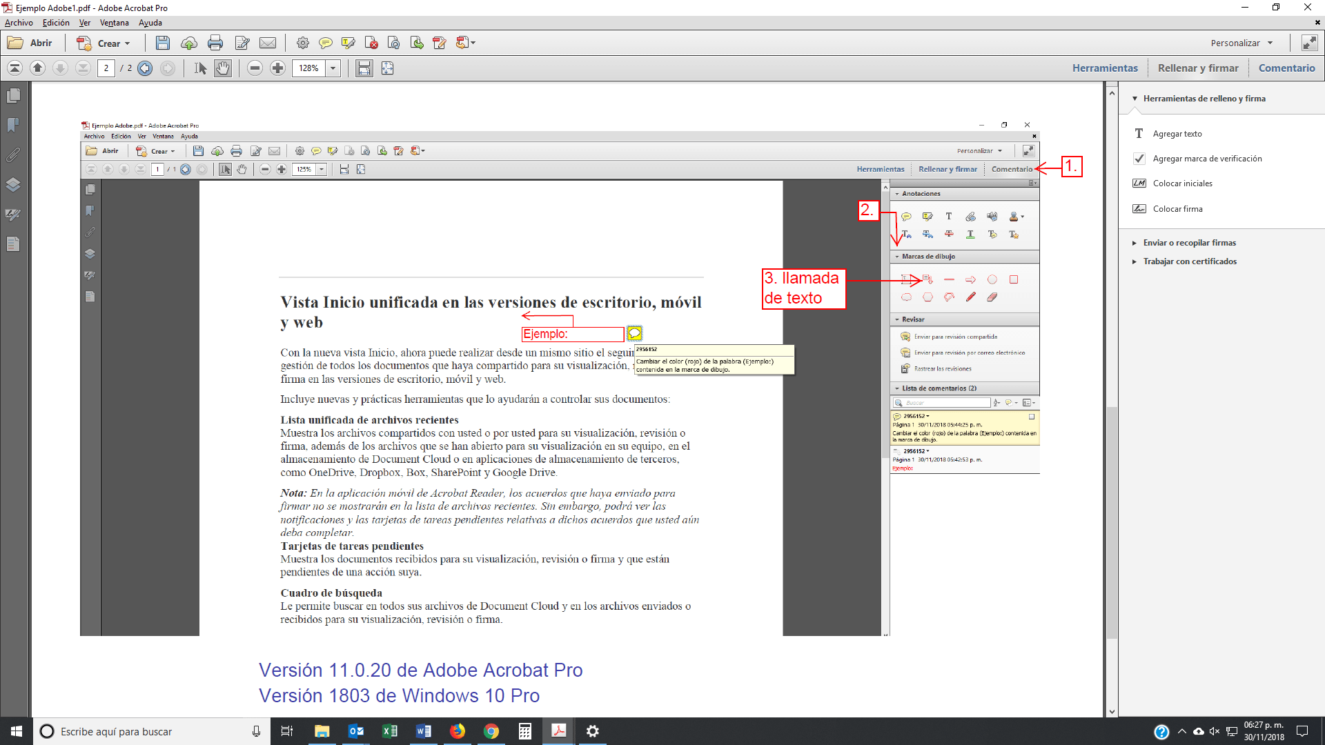
Task: Click the envelope email icon
Action: 268,43
